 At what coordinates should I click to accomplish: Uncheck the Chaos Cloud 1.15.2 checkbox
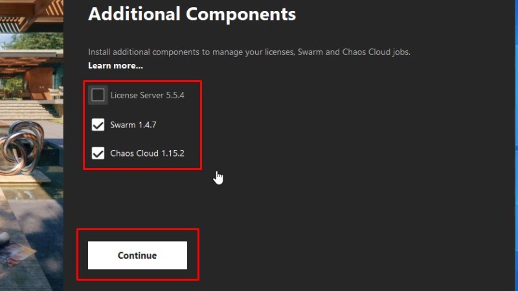pos(98,153)
